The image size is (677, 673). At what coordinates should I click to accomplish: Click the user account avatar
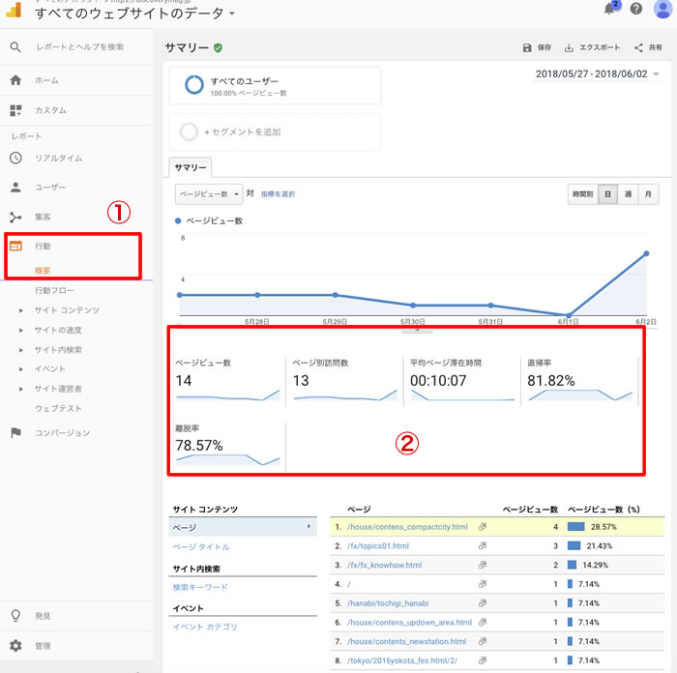coord(662,9)
